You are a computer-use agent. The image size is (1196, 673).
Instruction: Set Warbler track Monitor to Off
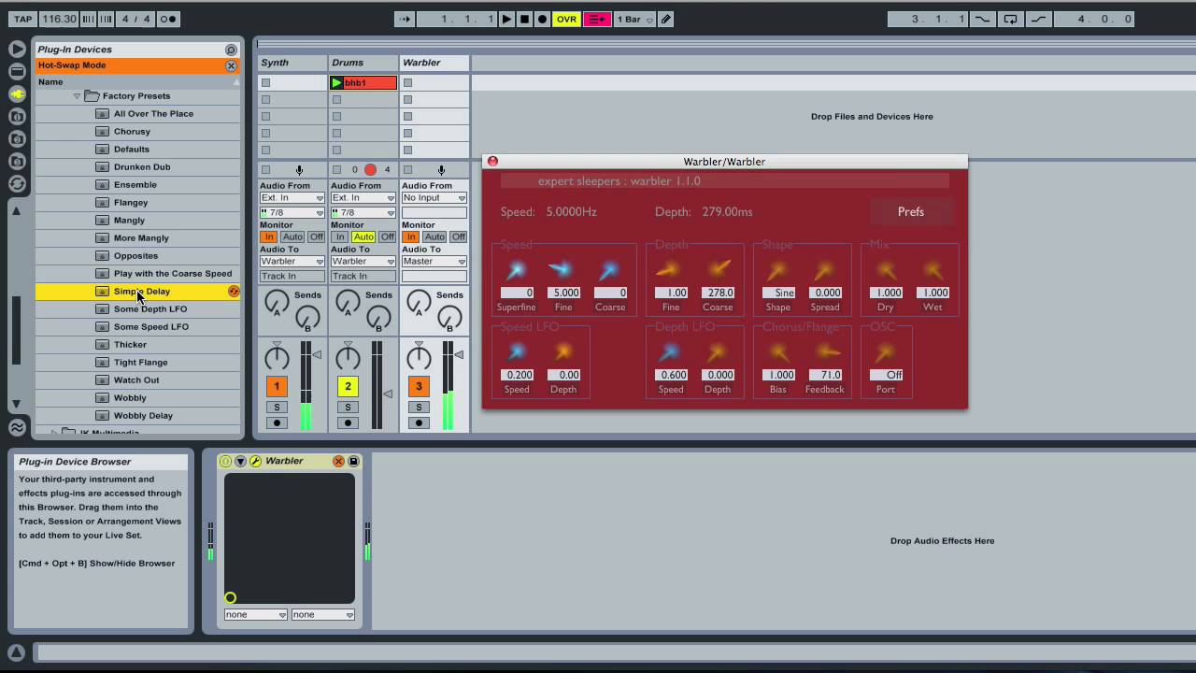(x=459, y=237)
